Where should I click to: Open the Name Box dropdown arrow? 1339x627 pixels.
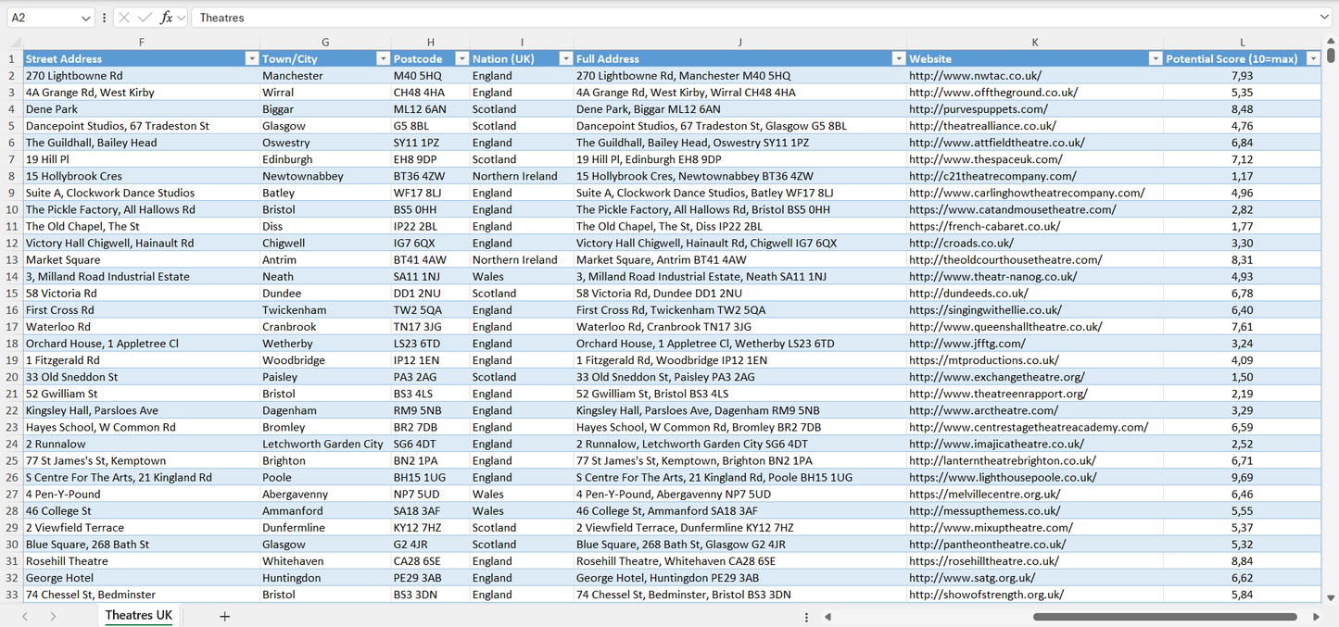pos(86,17)
